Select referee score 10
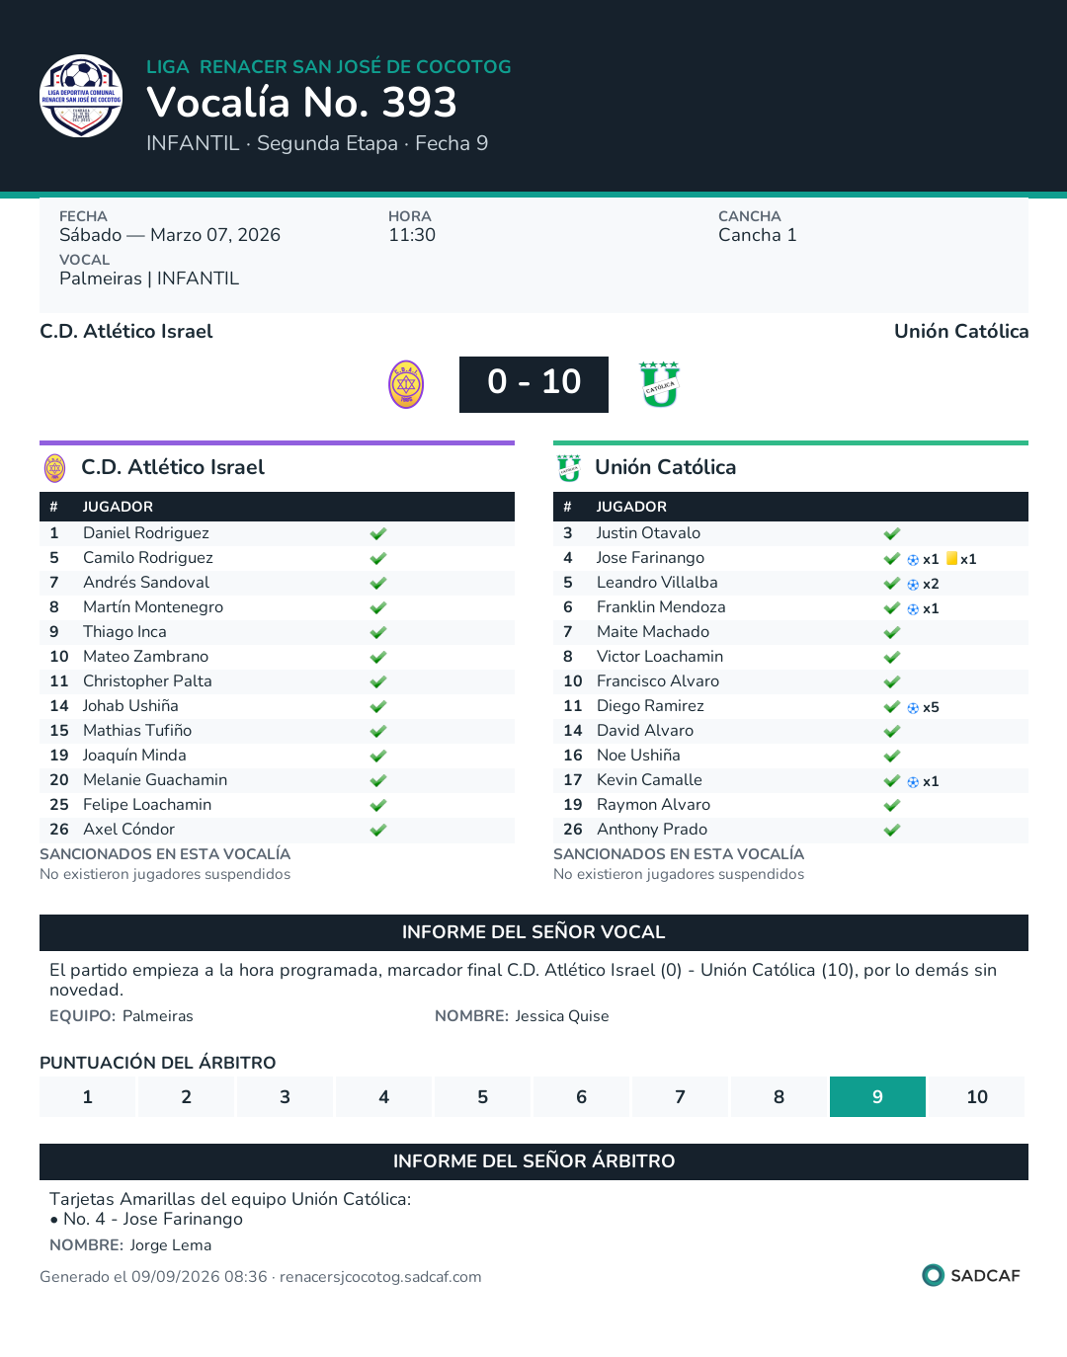The width and height of the screenshot is (1067, 1357). [977, 1096]
